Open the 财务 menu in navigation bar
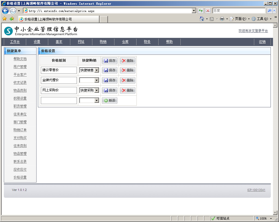The image size is (279, 222). point(147,42)
